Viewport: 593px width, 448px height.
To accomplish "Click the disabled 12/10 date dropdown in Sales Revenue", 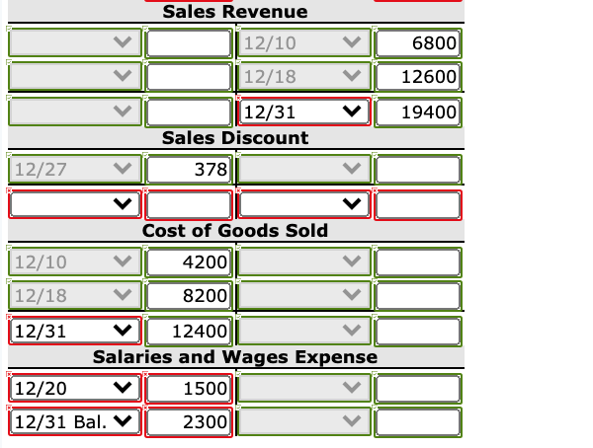I will pyautogui.click(x=304, y=42).
